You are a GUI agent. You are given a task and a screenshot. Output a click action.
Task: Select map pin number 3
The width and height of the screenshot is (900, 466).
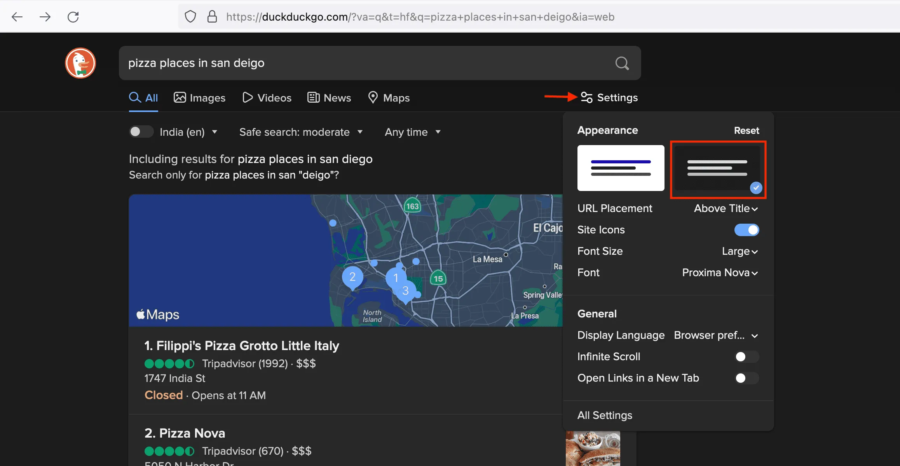(405, 291)
